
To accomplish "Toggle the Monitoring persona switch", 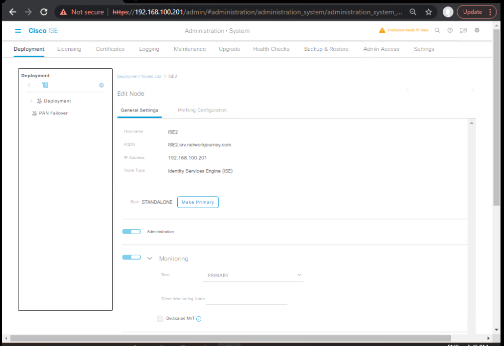I will coord(131,257).
